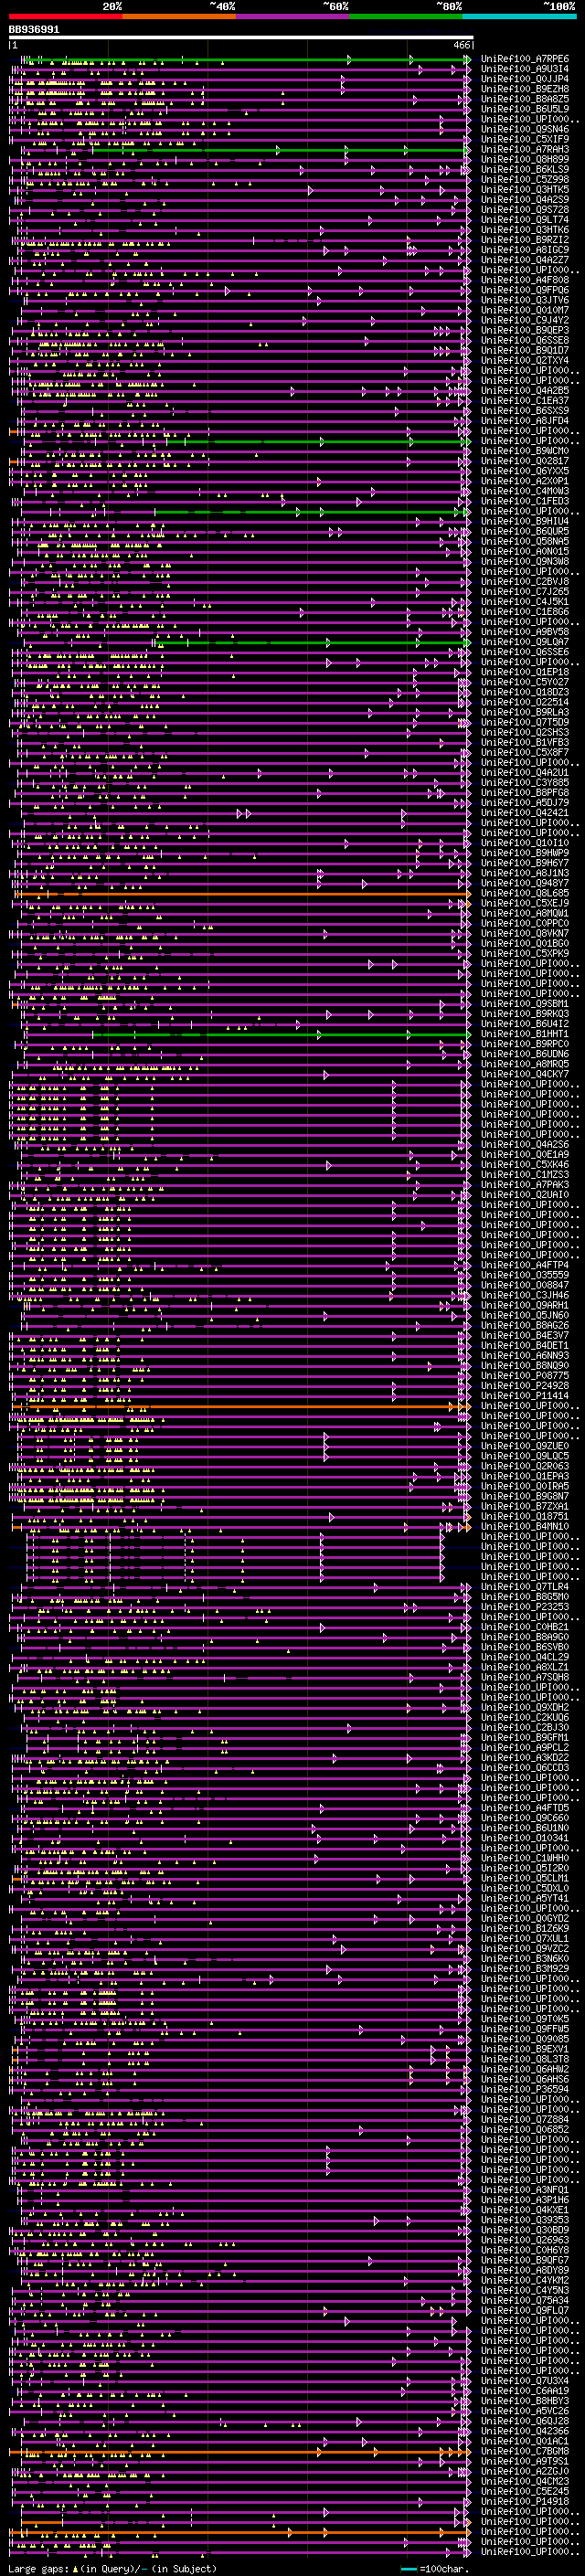Screen dimensions: 585x2576
Task: Pick the UniRef100_Q4A2S6 row label
Action: click(524, 1144)
